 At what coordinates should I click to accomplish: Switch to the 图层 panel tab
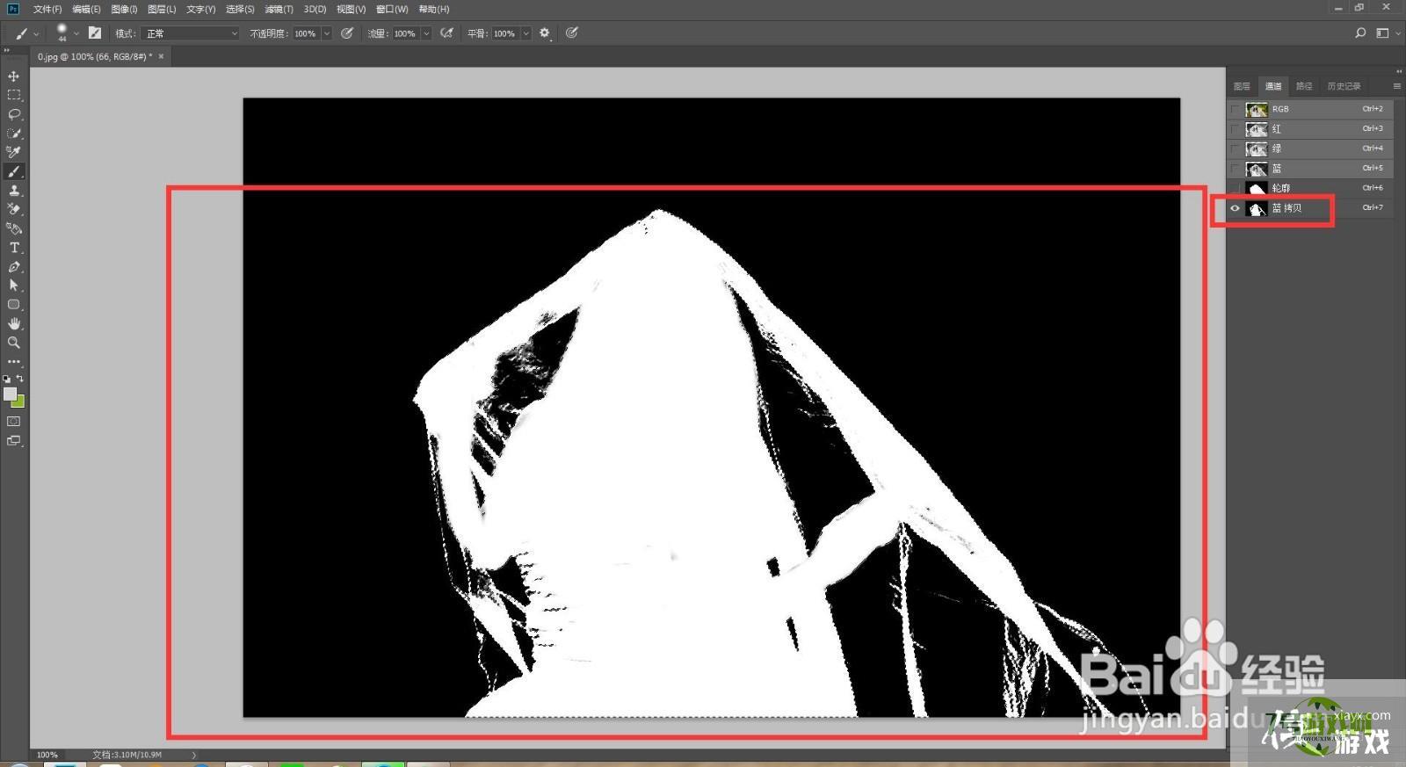[x=1242, y=86]
